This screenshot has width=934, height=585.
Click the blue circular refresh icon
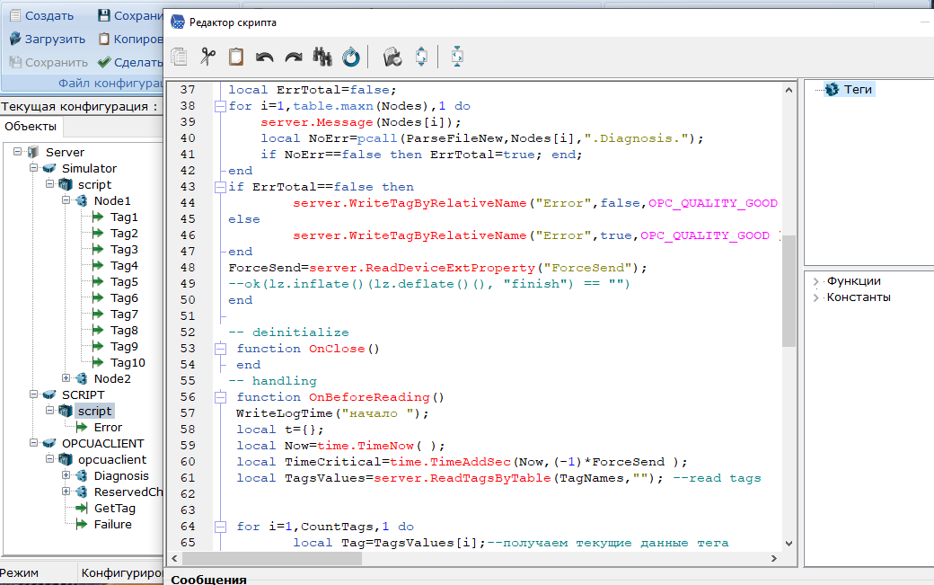[351, 57]
